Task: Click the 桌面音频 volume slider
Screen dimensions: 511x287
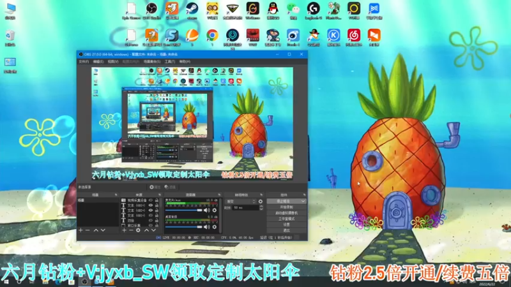Action: (184, 227)
